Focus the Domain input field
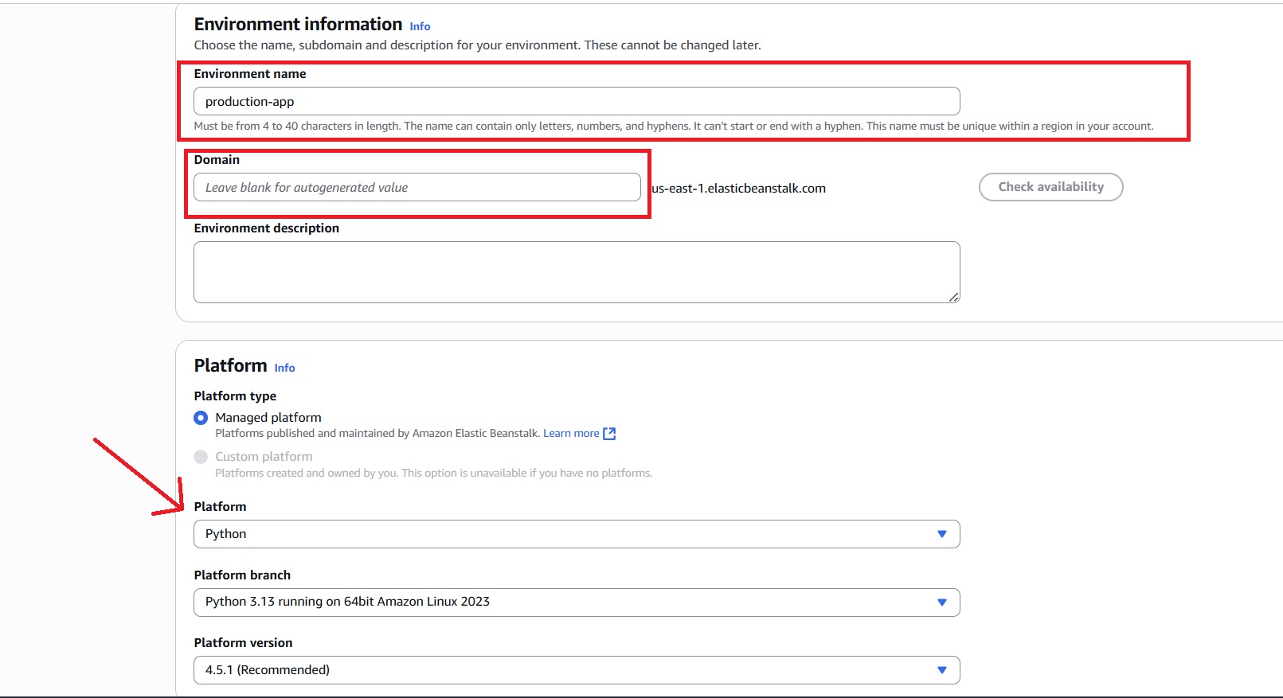This screenshot has width=1283, height=698. coord(417,188)
